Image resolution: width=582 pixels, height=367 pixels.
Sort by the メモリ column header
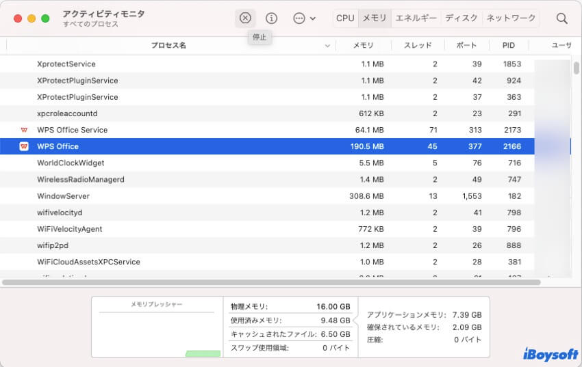(x=363, y=46)
